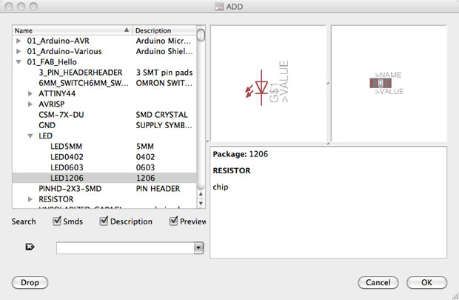Click the Cancel button
This screenshot has width=459, height=300.
pyautogui.click(x=378, y=282)
